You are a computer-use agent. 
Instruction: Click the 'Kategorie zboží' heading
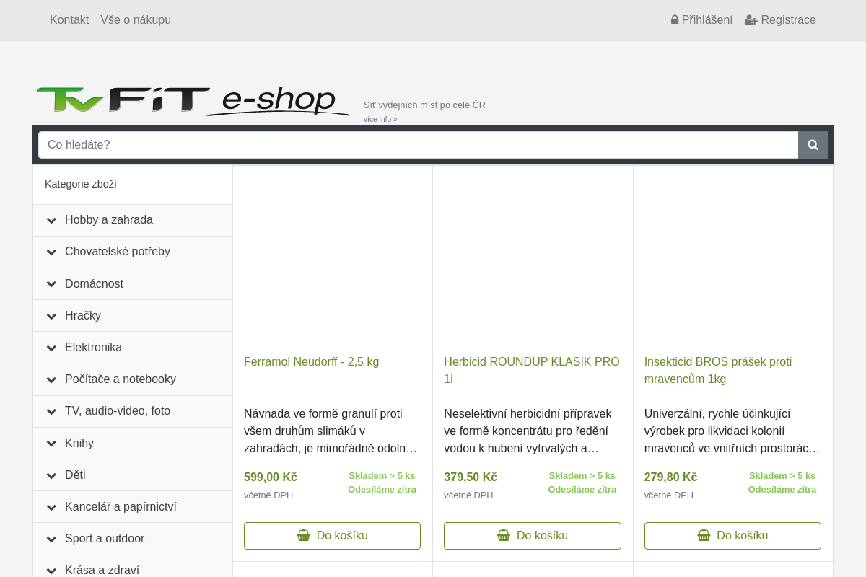click(x=81, y=184)
